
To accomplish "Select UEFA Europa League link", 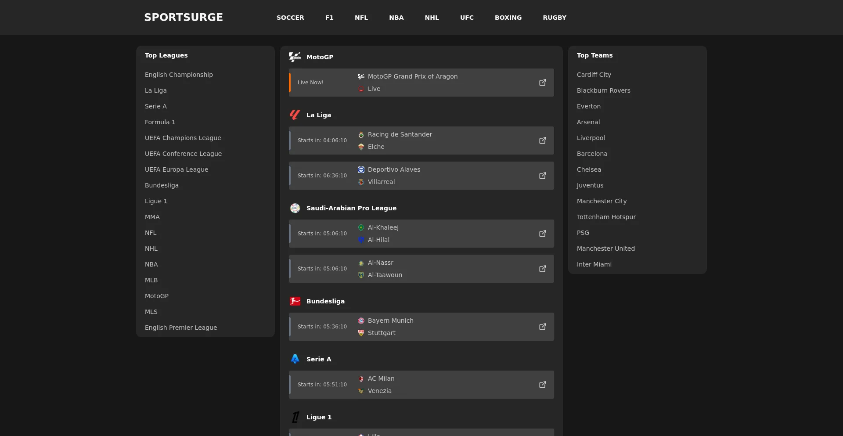I will click(177, 169).
